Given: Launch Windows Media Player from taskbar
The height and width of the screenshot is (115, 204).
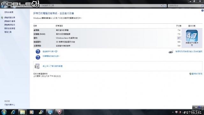Looking at the screenshot, I should 32,112.
